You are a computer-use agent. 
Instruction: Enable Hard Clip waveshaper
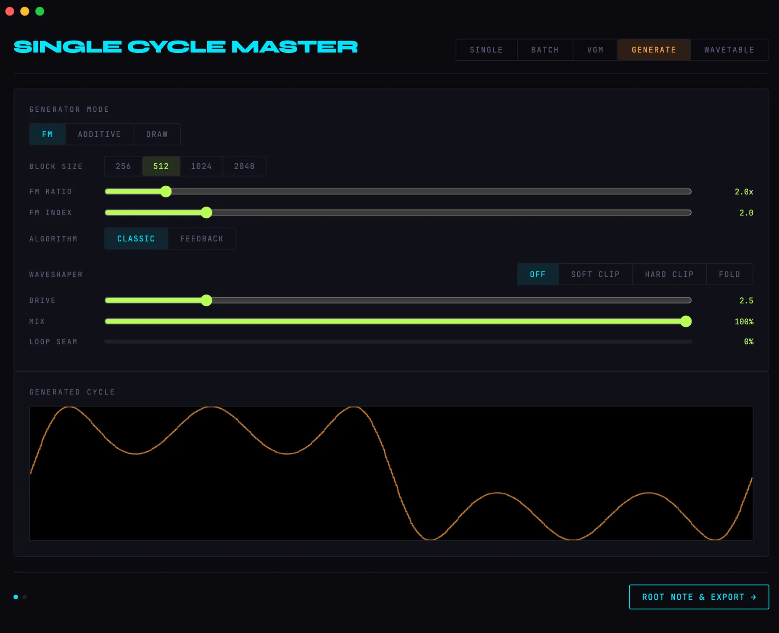[670, 275]
